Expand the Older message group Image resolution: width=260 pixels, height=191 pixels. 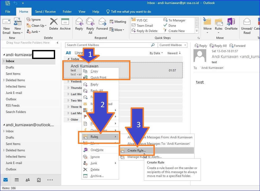point(68,120)
